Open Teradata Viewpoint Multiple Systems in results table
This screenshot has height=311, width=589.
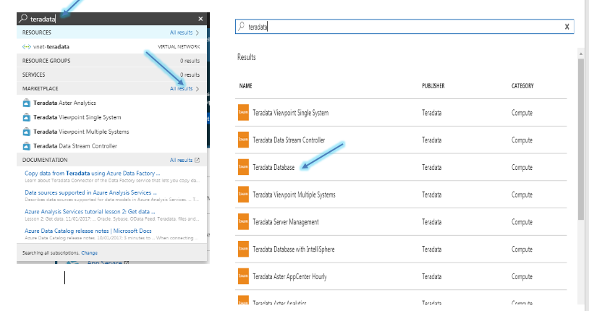point(294,195)
